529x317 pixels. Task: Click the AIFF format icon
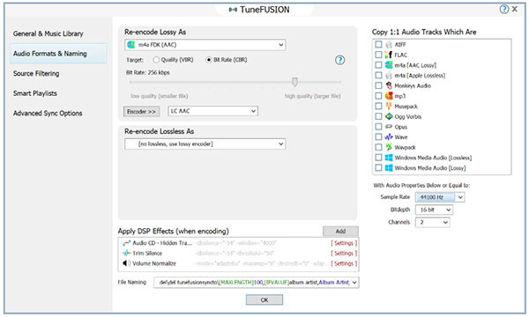[389, 44]
